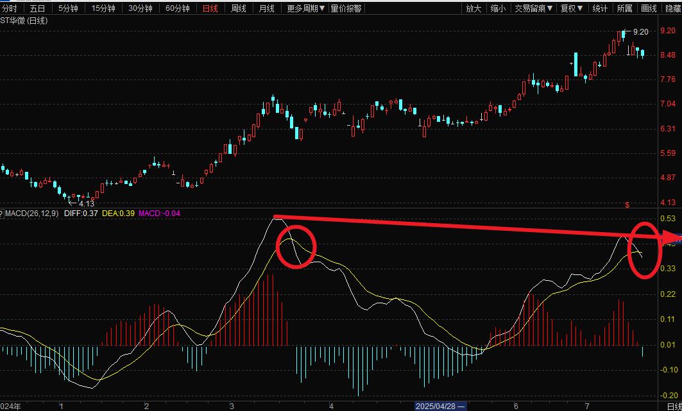The height and width of the screenshot is (411, 682).
Task: Select the 30分钟 period tab
Action: 141,8
